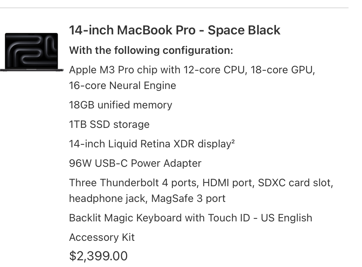Screen dimensions: 362x267
Task: Click the SDXC card slot text
Action: tap(295, 183)
